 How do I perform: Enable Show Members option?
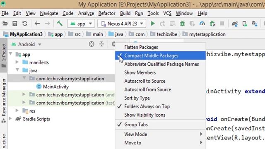click(160, 72)
